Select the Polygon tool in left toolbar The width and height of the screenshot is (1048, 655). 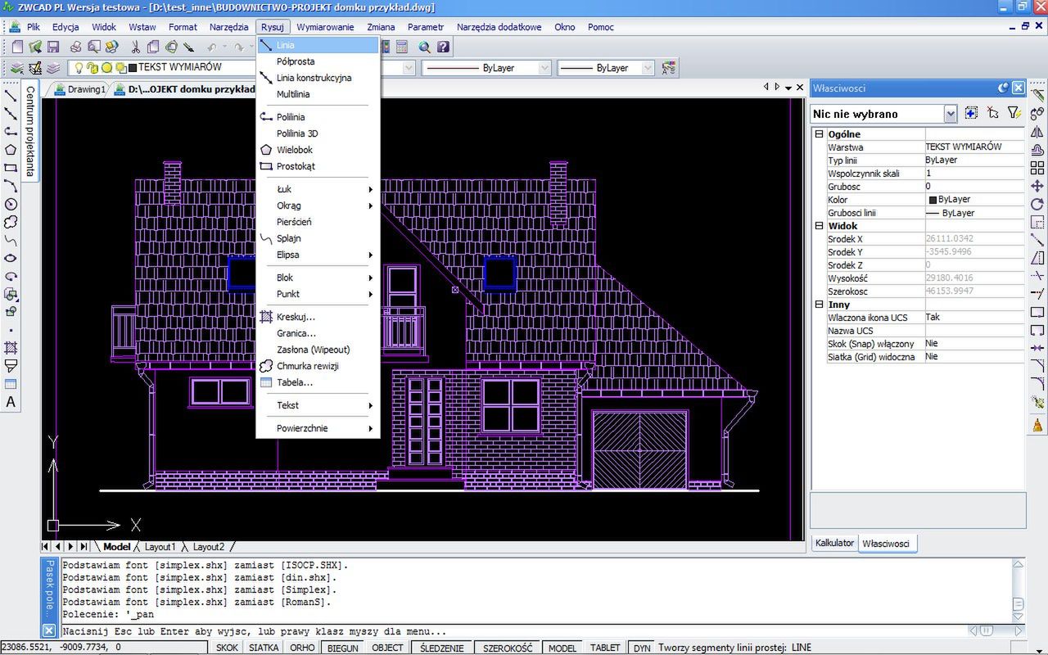pyautogui.click(x=11, y=150)
